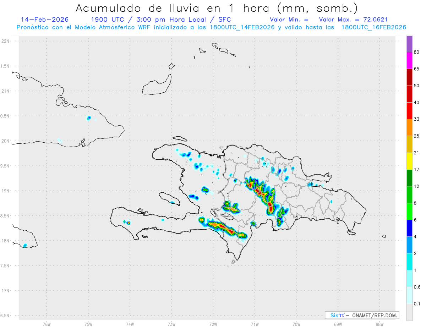Click the legend value '12'
The height and width of the screenshot is (329, 426).
click(x=417, y=186)
